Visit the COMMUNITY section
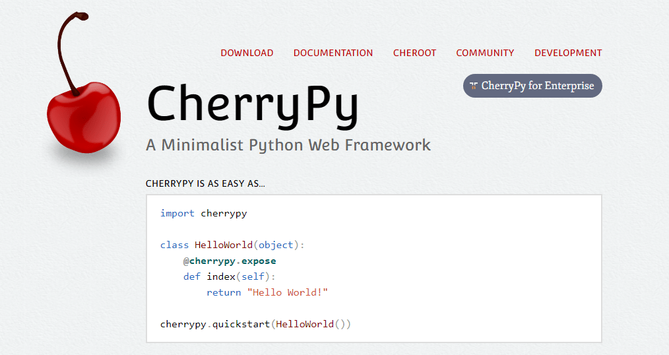 485,53
